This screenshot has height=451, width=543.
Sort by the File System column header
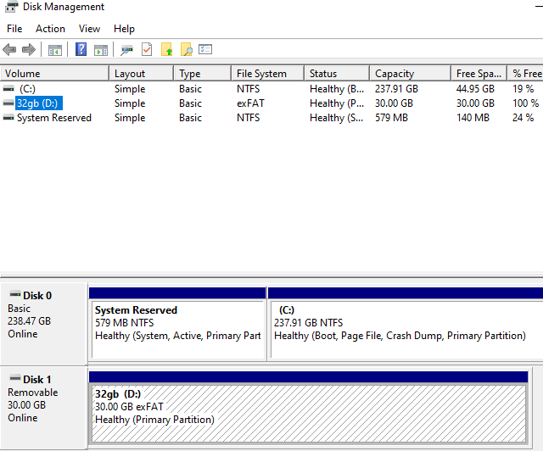coord(268,74)
